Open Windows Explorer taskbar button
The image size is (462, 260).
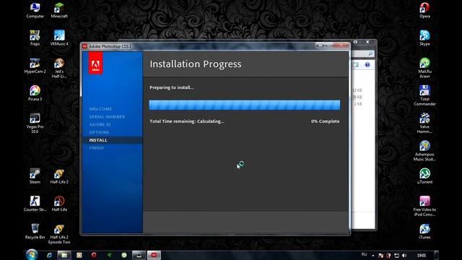coord(64,255)
